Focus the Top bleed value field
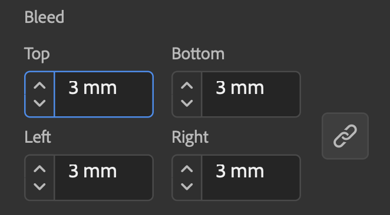Screen dimensions: 390x215 (x=104, y=94)
